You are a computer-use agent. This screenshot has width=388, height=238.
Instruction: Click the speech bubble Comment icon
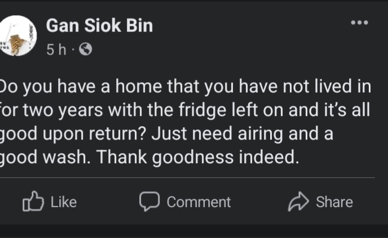coord(149,202)
